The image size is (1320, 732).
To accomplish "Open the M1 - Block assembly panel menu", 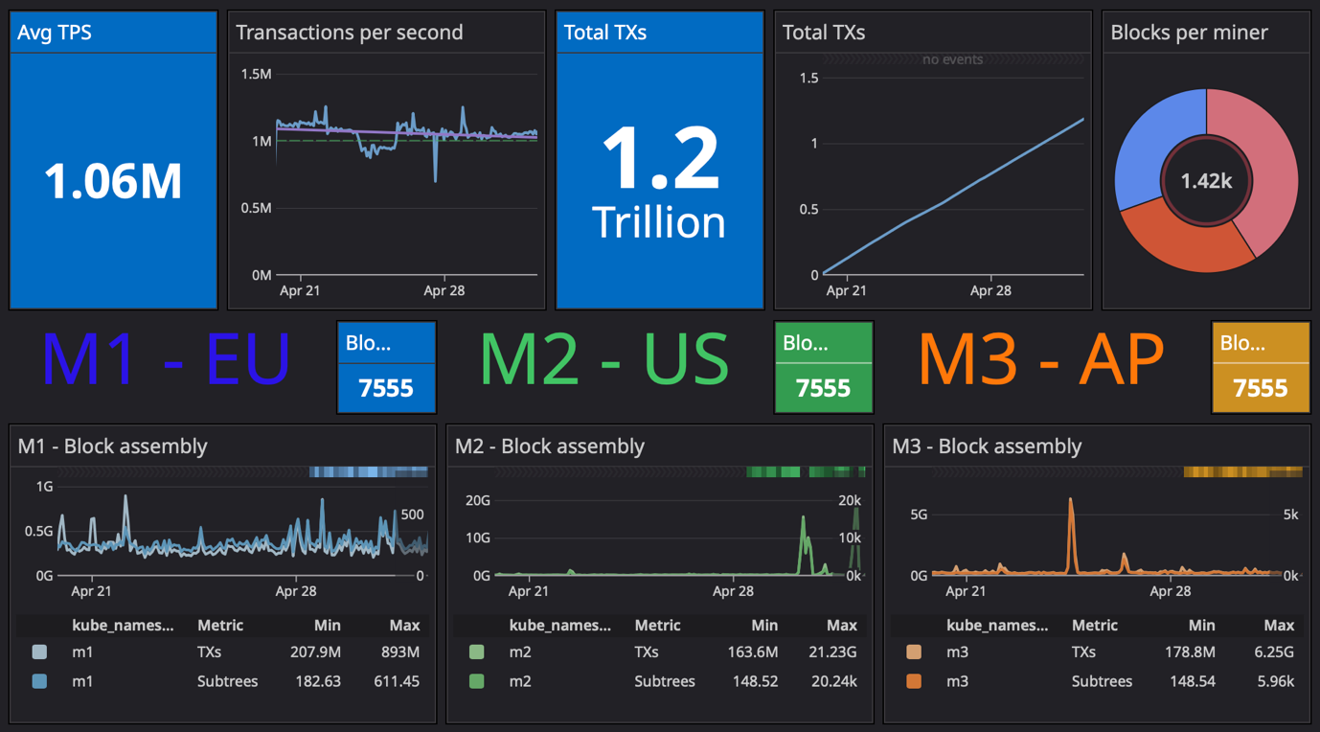I will pos(112,446).
